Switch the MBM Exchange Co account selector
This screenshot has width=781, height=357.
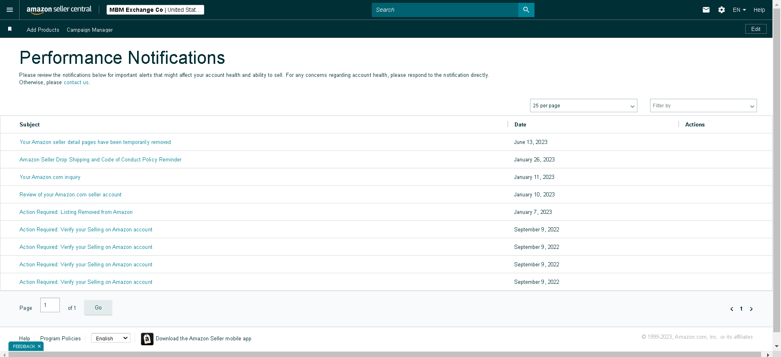[x=155, y=10]
